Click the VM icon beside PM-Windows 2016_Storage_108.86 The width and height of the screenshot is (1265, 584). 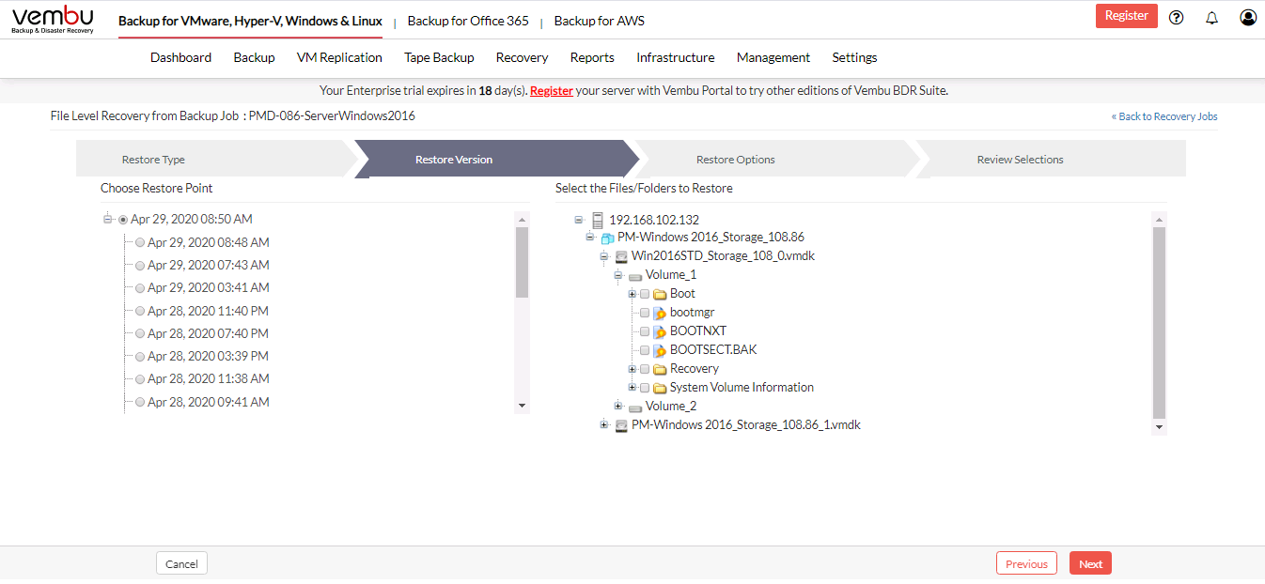coord(607,238)
